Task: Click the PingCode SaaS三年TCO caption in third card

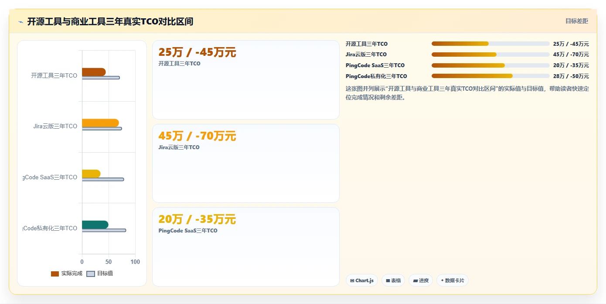Action: pyautogui.click(x=188, y=231)
